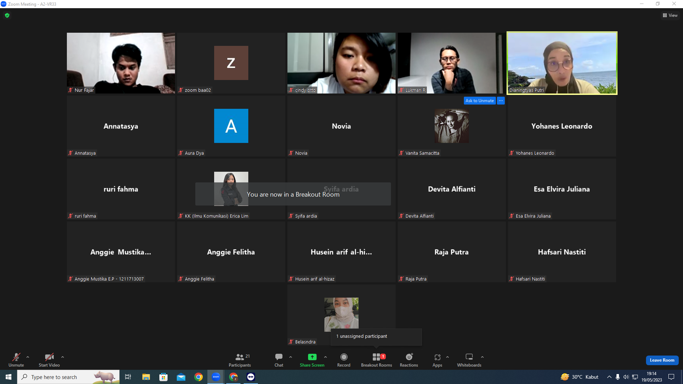Select Devita Alfianti's participant tile
This screenshot has height=384, width=683.
coord(452,189)
